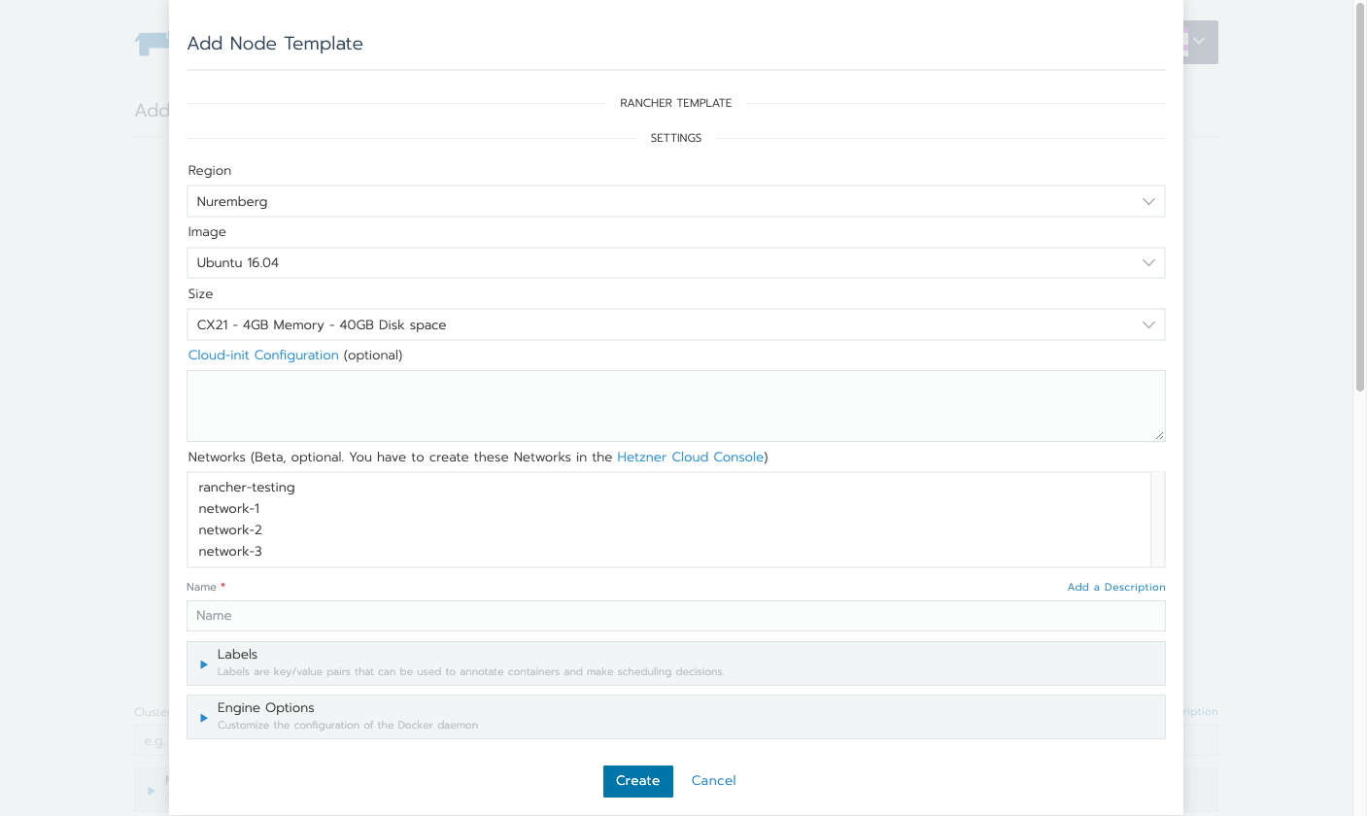Image resolution: width=1367 pixels, height=816 pixels.
Task: Open the Size dropdown showing CX21
Action: click(675, 324)
